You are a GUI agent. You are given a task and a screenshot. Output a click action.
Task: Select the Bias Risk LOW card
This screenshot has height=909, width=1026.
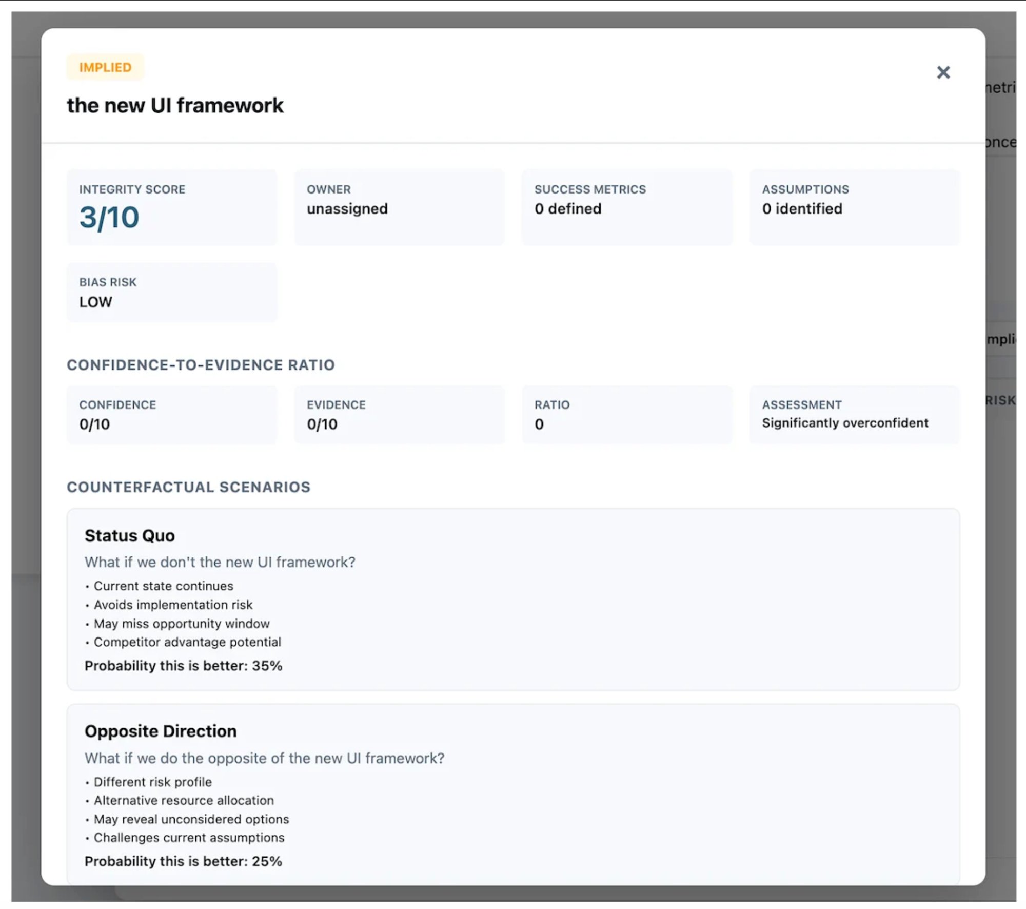point(172,292)
